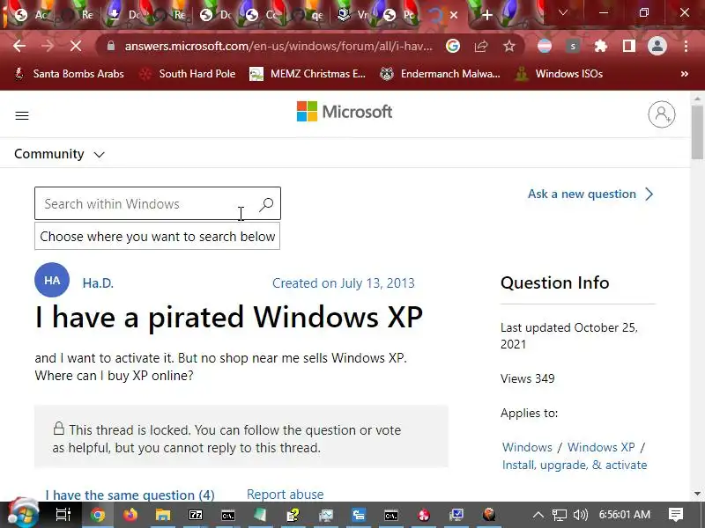705x528 pixels.
Task: Bookmark this page with the star
Action: tap(509, 46)
